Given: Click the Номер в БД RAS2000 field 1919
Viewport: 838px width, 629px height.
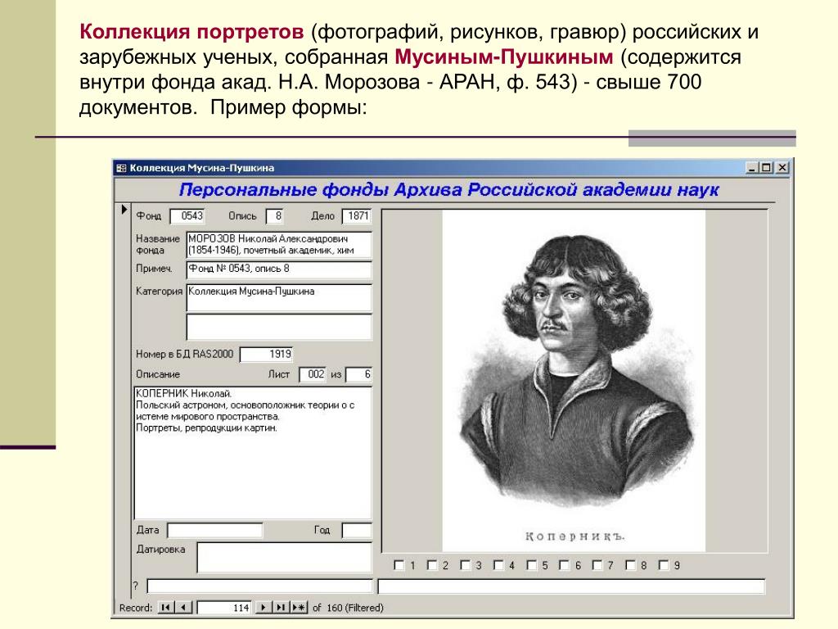Looking at the screenshot, I should (x=266, y=354).
